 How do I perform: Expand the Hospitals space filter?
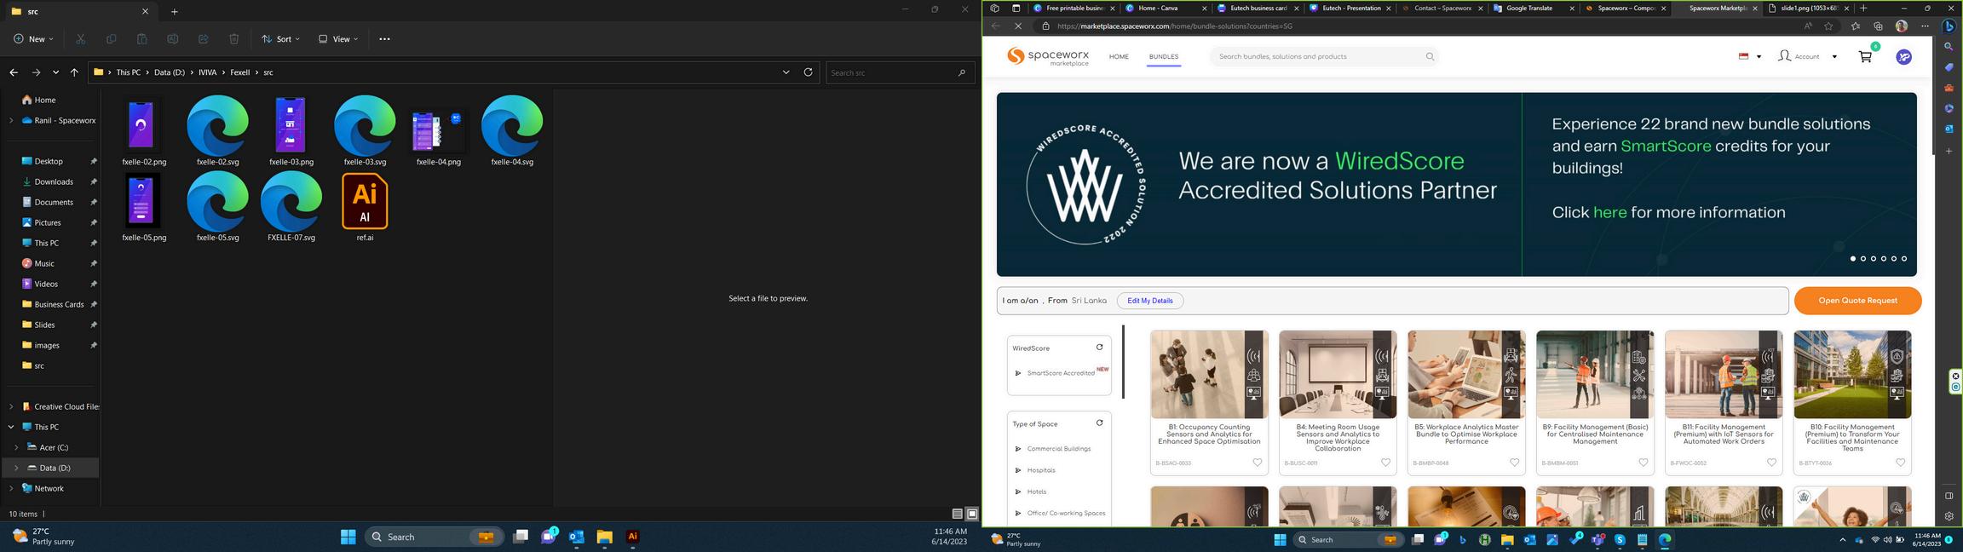coord(1017,470)
